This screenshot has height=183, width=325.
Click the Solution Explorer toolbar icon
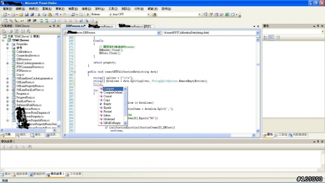(x=205, y=15)
